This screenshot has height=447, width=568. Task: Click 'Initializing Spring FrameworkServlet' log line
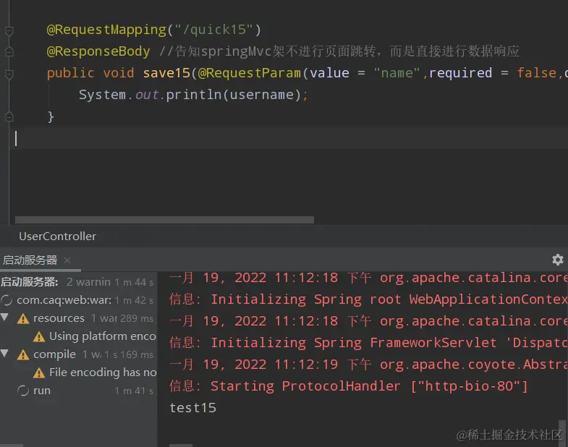(x=368, y=343)
